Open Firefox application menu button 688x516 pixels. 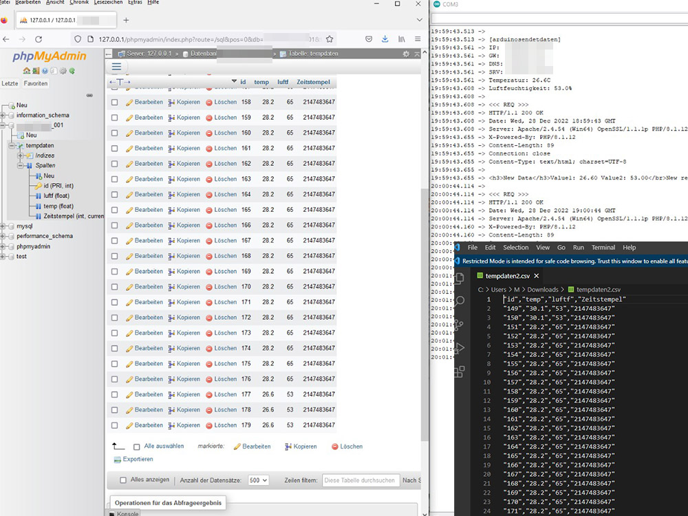418,39
